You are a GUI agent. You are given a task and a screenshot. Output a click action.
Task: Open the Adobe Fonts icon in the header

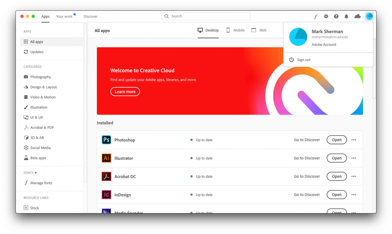pos(316,16)
